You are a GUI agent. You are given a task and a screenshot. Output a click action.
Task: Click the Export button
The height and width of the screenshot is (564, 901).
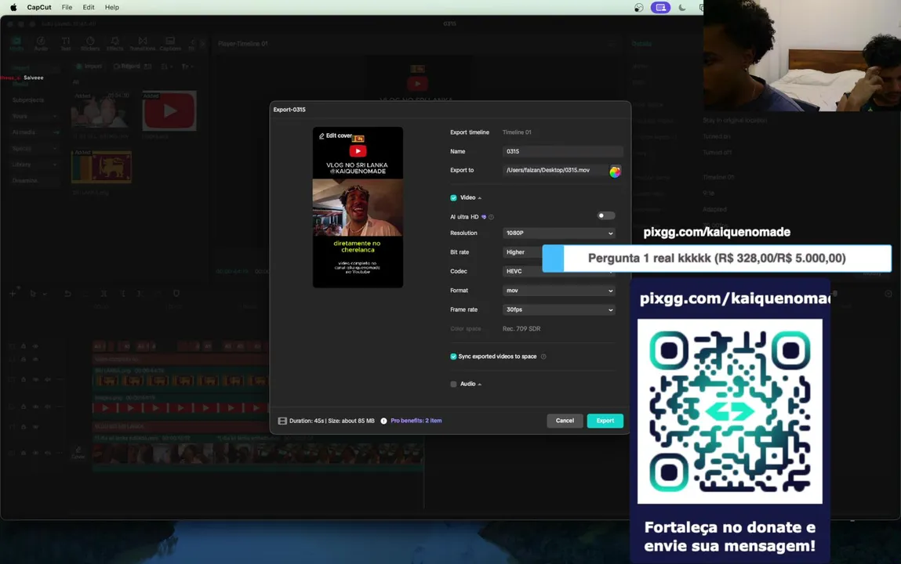(x=605, y=421)
